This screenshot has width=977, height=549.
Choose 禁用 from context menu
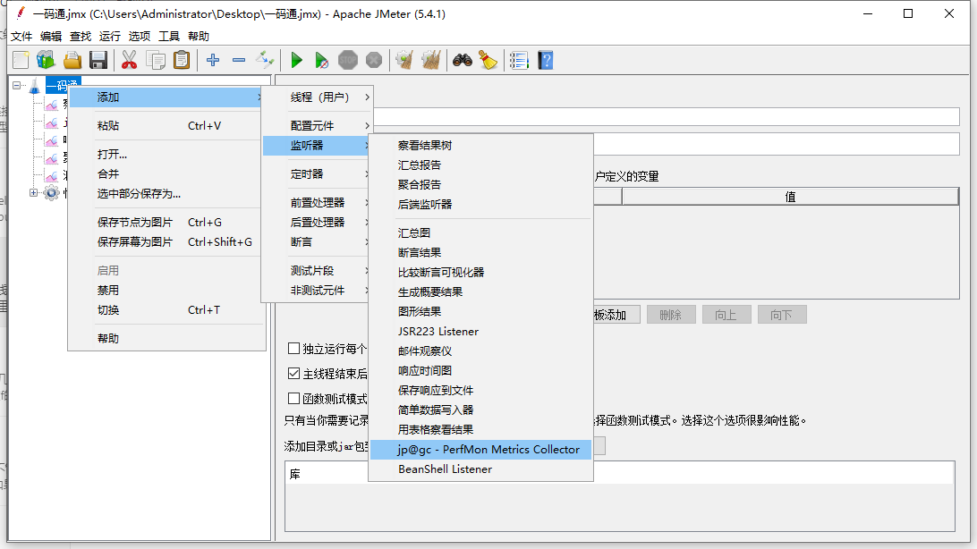pos(166,290)
